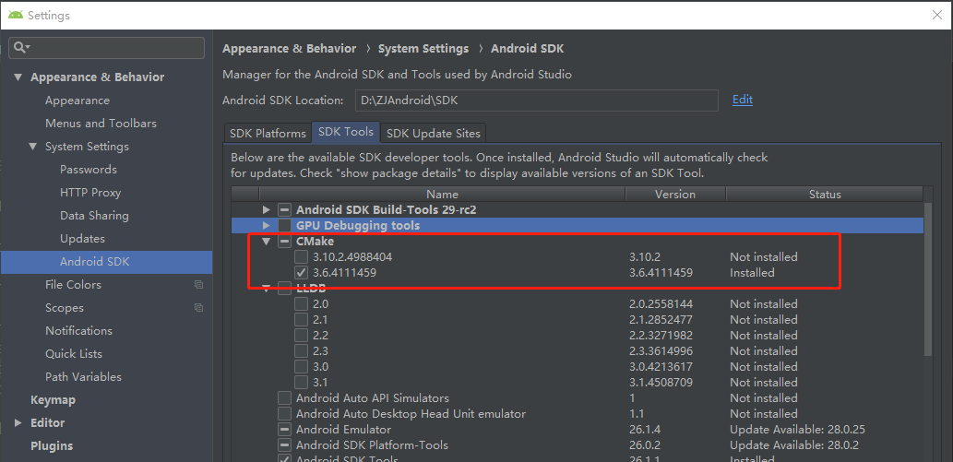This screenshot has height=462, width=953.
Task: Collapse the LLDB group arrow
Action: (x=267, y=290)
